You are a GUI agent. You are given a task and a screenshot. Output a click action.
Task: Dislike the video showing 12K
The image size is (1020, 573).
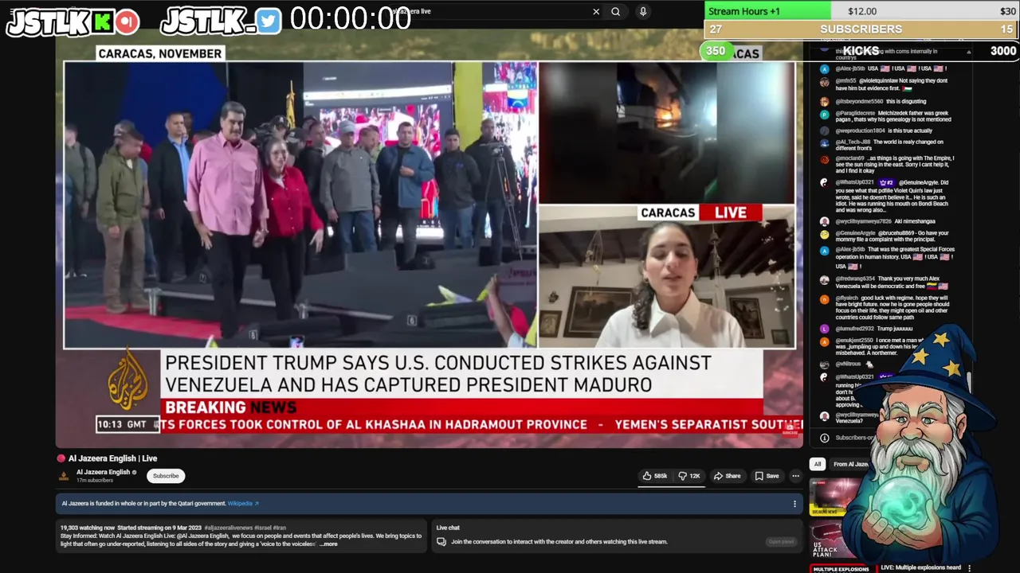click(x=689, y=476)
